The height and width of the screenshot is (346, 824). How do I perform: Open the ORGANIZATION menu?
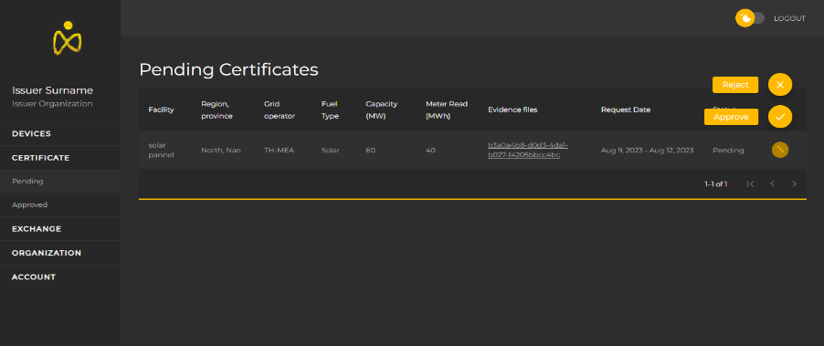pyautogui.click(x=60, y=253)
